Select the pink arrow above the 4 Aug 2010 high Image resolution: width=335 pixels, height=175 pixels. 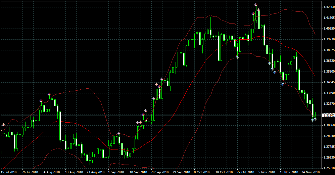pyautogui.click(x=49, y=94)
